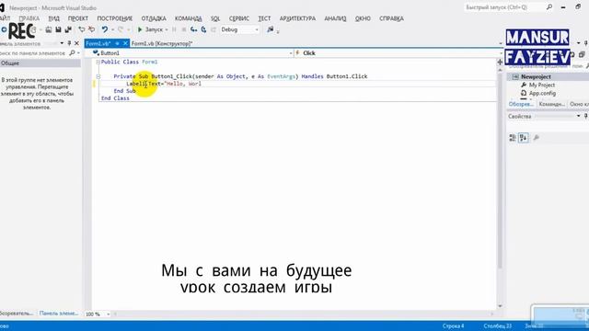
Task: Click the Save All toolbar icon
Action: click(x=68, y=29)
